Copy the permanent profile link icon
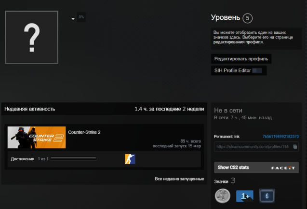The height and width of the screenshot is (209, 307). [x=295, y=146]
